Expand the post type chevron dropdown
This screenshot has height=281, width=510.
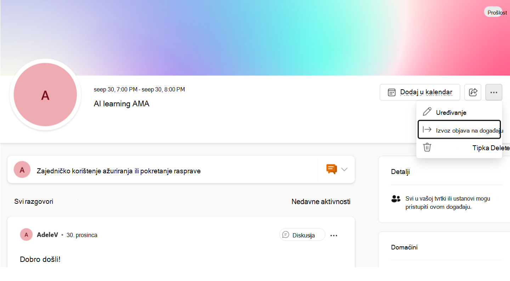tap(344, 169)
